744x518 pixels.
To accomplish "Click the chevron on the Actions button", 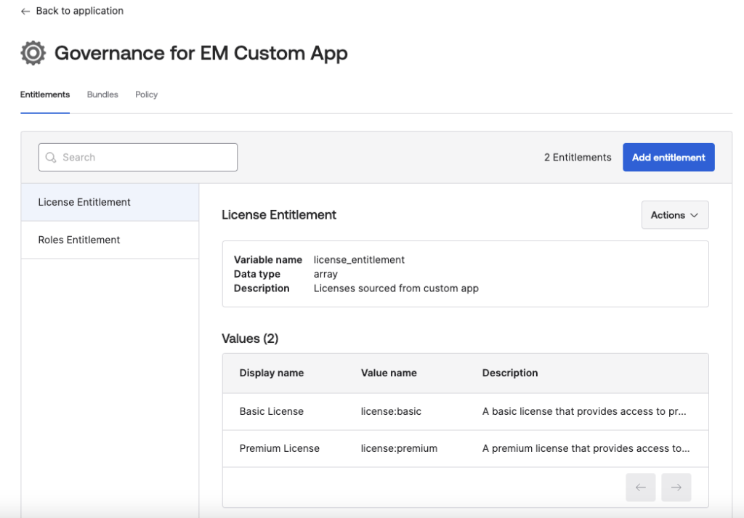I will tap(695, 214).
